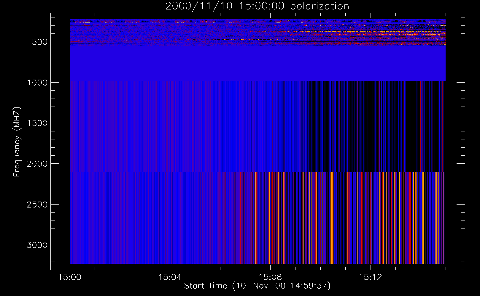Click the 15:12 time tick label
This screenshot has height=296, width=480.
(370, 277)
